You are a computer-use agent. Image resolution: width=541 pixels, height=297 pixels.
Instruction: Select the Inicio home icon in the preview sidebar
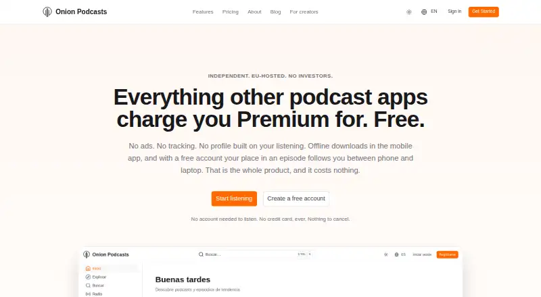pos(88,269)
